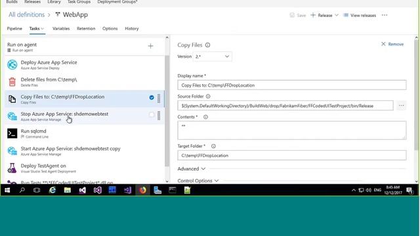The width and height of the screenshot is (420, 236).
Task: Select the Run sqlcmd task
Action: click(x=85, y=133)
